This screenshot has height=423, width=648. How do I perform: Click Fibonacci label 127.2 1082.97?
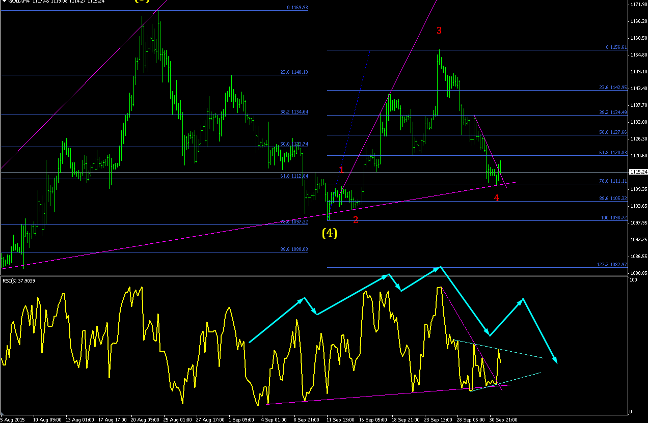click(612, 265)
